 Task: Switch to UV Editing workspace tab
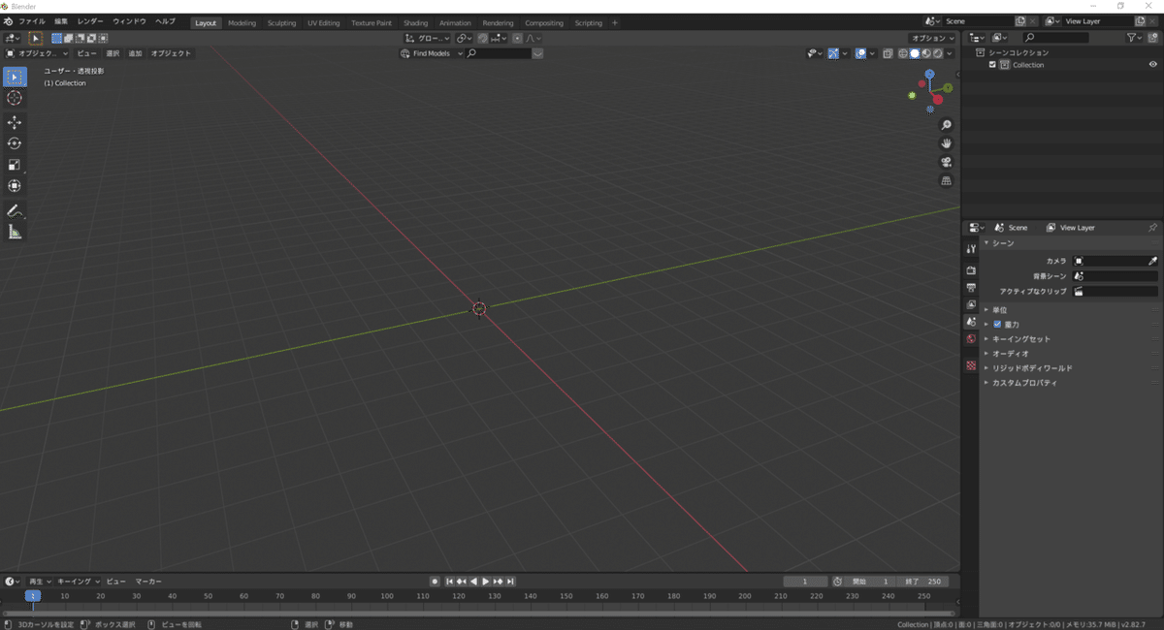(323, 22)
